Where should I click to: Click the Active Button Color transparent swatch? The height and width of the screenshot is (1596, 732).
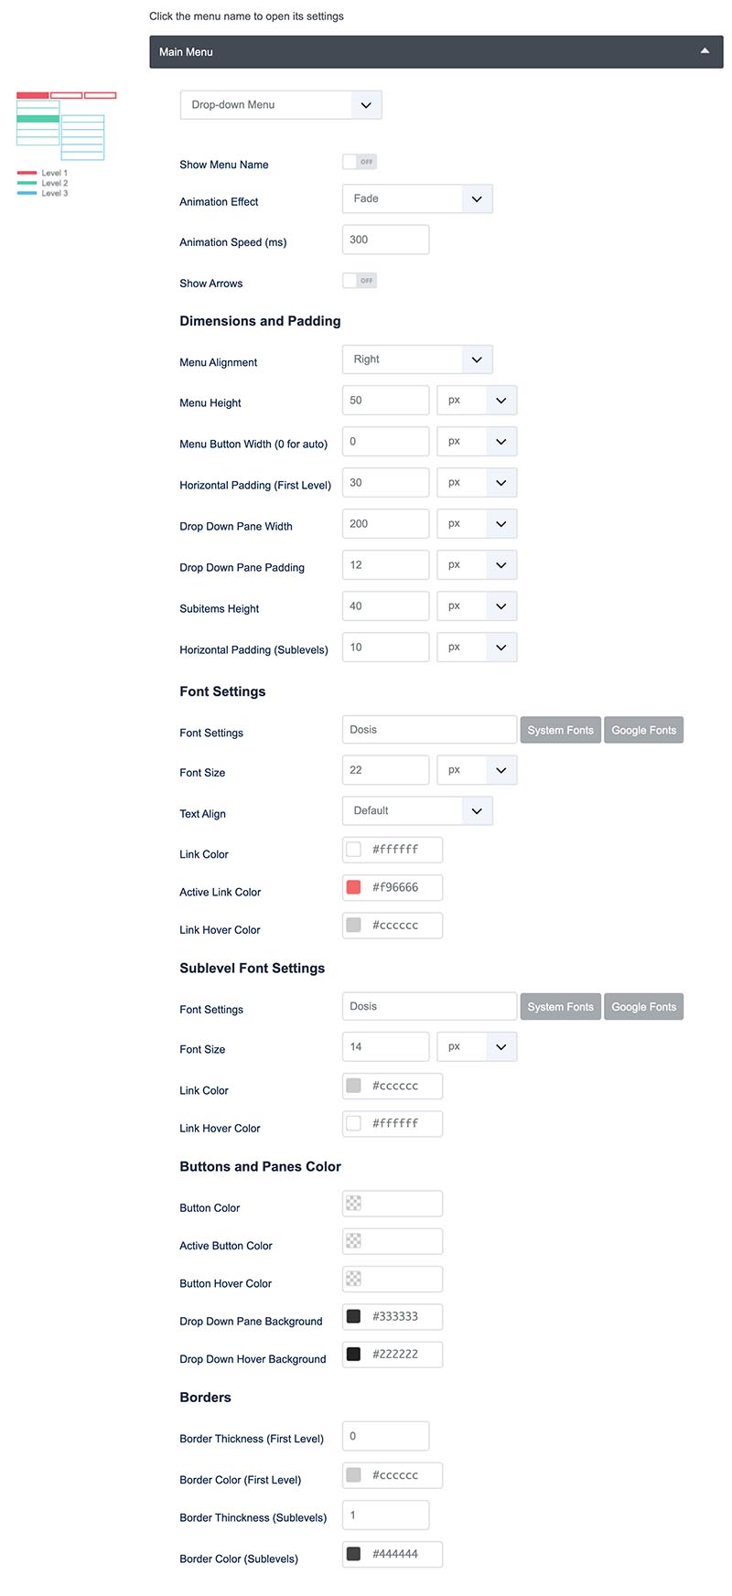pos(354,1241)
